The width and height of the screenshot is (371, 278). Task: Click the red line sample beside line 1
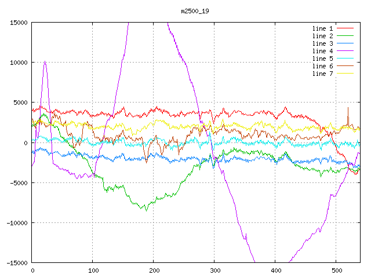click(x=345, y=28)
